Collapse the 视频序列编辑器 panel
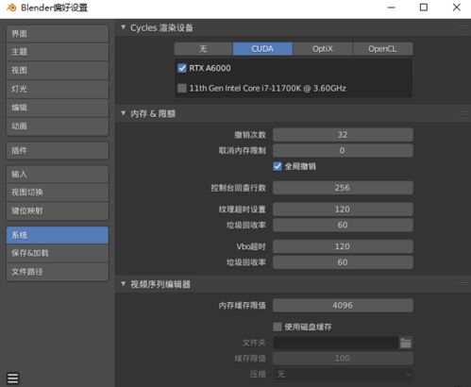Image resolution: width=471 pixels, height=387 pixels. [x=124, y=284]
